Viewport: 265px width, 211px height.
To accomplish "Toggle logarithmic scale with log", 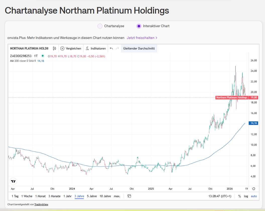I will 246,196.
